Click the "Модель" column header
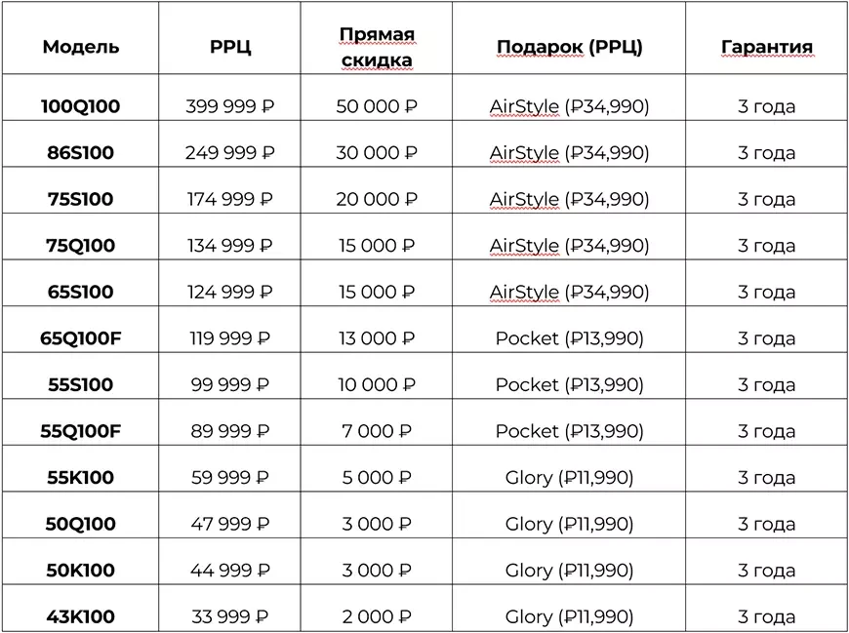Viewport: 849px width, 633px height. click(81, 47)
